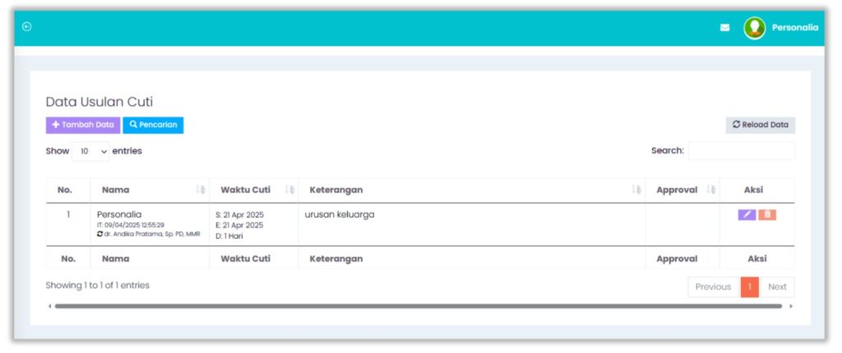
Task: Click the scrollbar right arrow
Action: pos(790,306)
